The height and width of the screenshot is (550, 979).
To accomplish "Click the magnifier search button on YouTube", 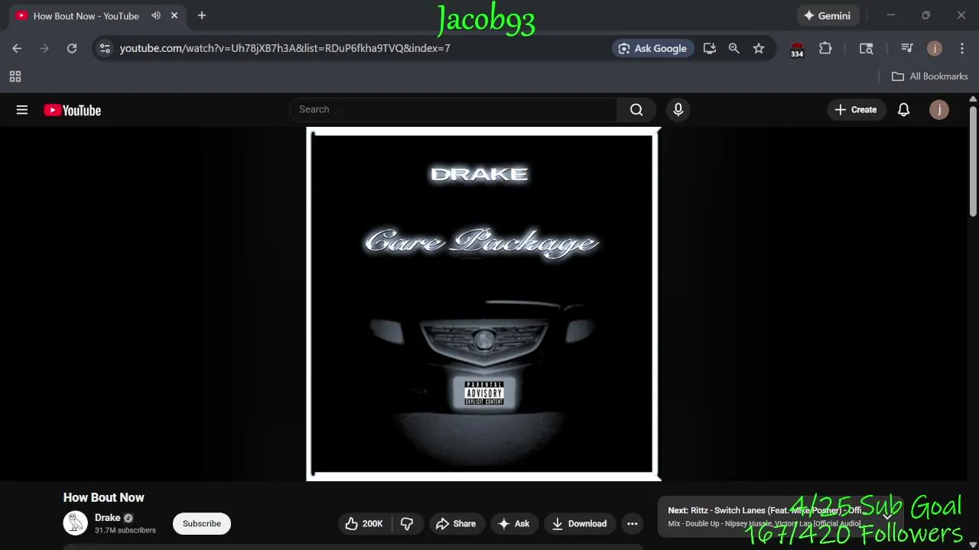I will click(x=636, y=110).
